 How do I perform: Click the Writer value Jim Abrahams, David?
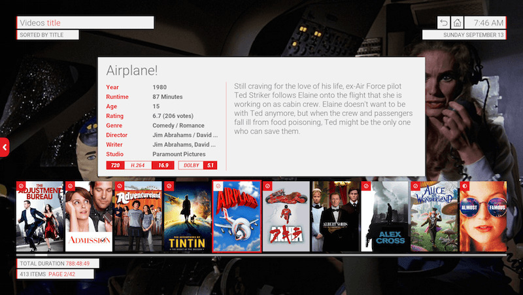[184, 145]
